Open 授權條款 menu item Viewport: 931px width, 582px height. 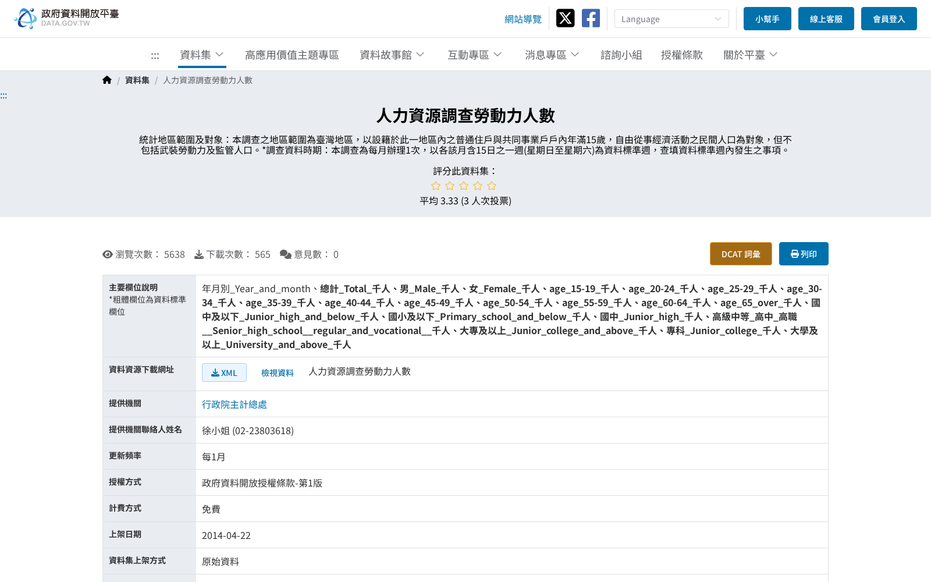(x=682, y=55)
